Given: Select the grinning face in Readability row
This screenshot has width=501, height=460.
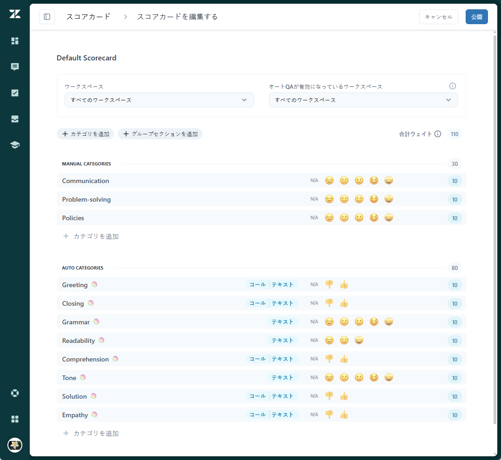Looking at the screenshot, I should (359, 340).
